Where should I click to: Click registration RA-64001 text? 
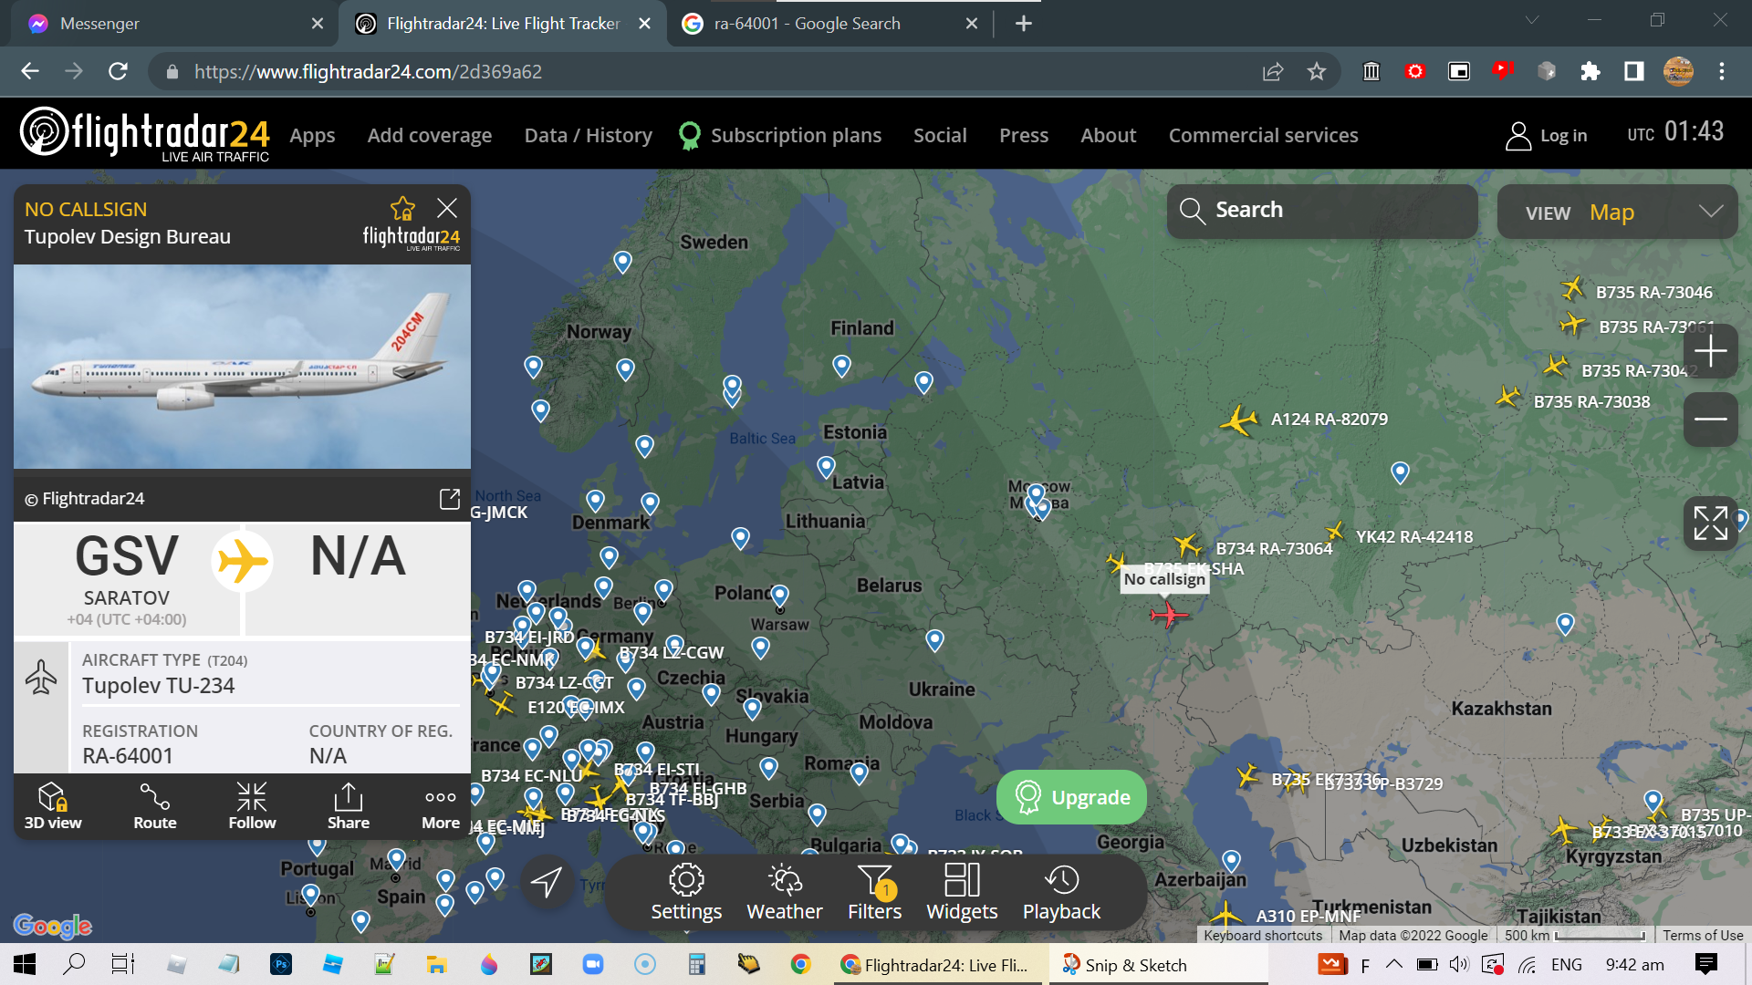[128, 756]
